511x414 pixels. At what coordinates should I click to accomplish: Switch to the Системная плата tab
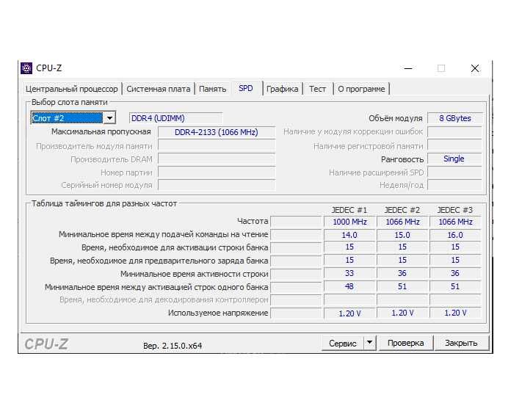158,89
